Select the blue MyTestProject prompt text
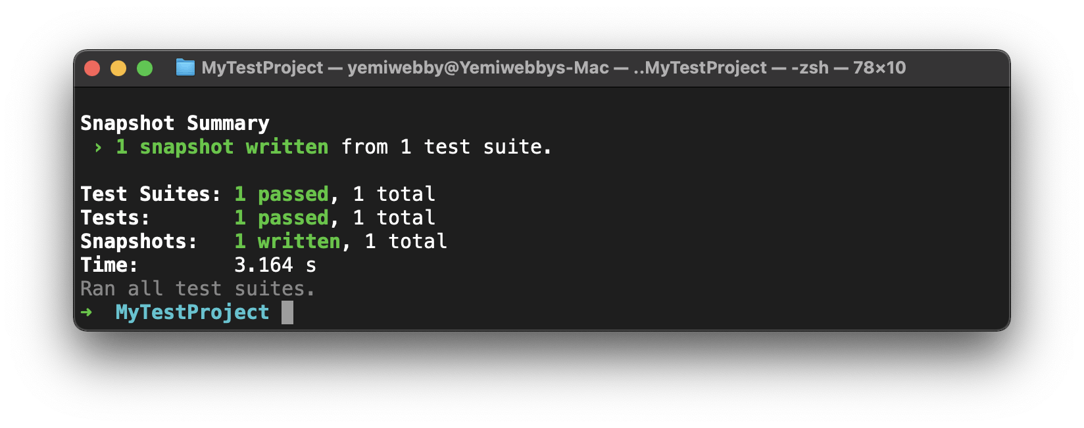Screen dimensions: 1084x428 [192, 312]
